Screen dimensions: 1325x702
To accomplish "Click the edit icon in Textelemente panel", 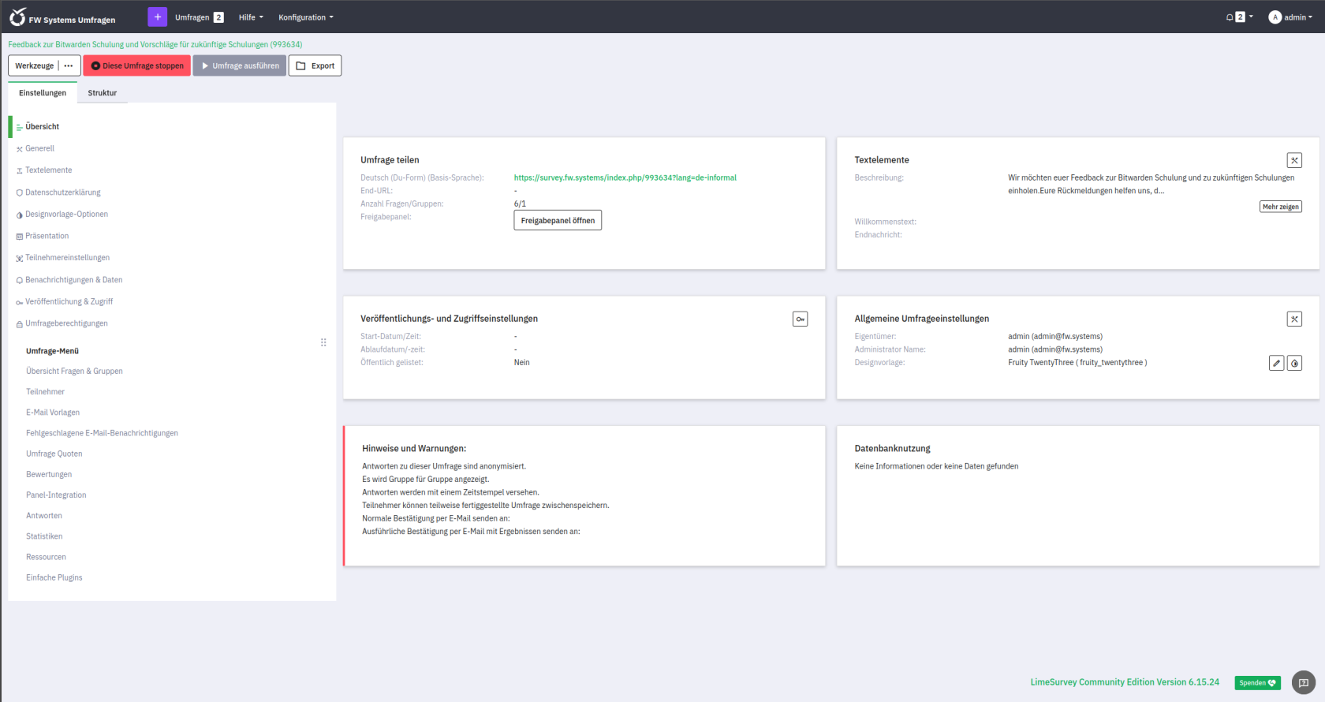I will coord(1294,160).
